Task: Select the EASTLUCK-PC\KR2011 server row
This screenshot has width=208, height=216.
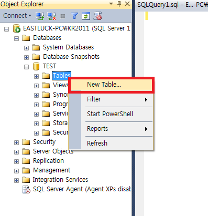Action: coord(76,28)
